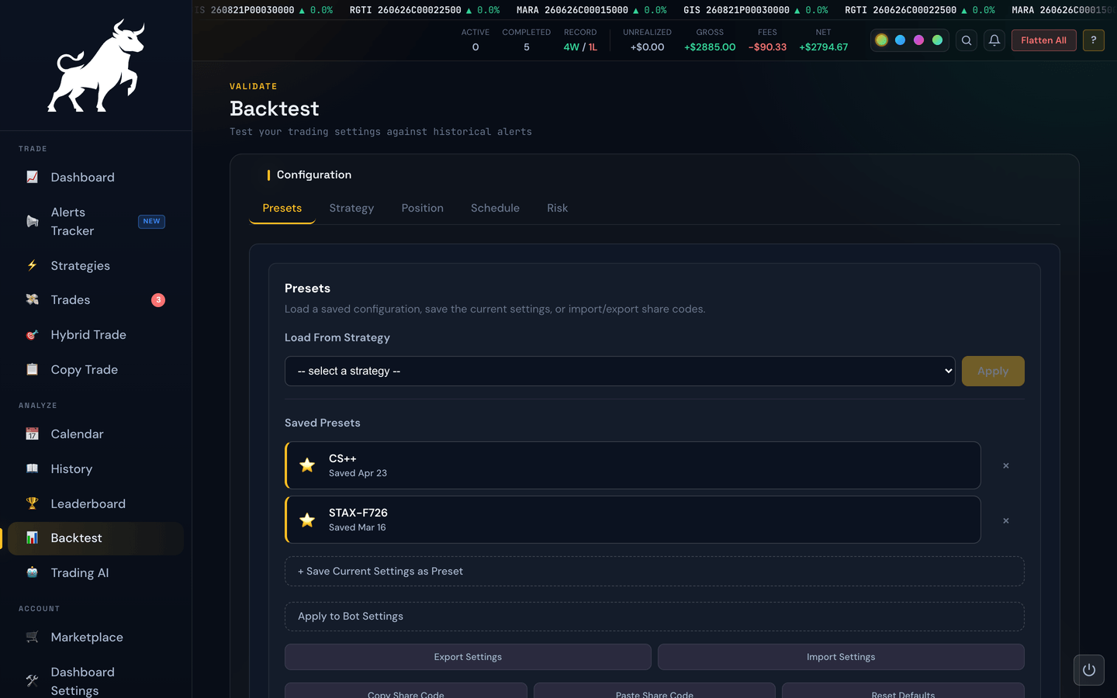Switch to the Schedule tab

pos(495,208)
